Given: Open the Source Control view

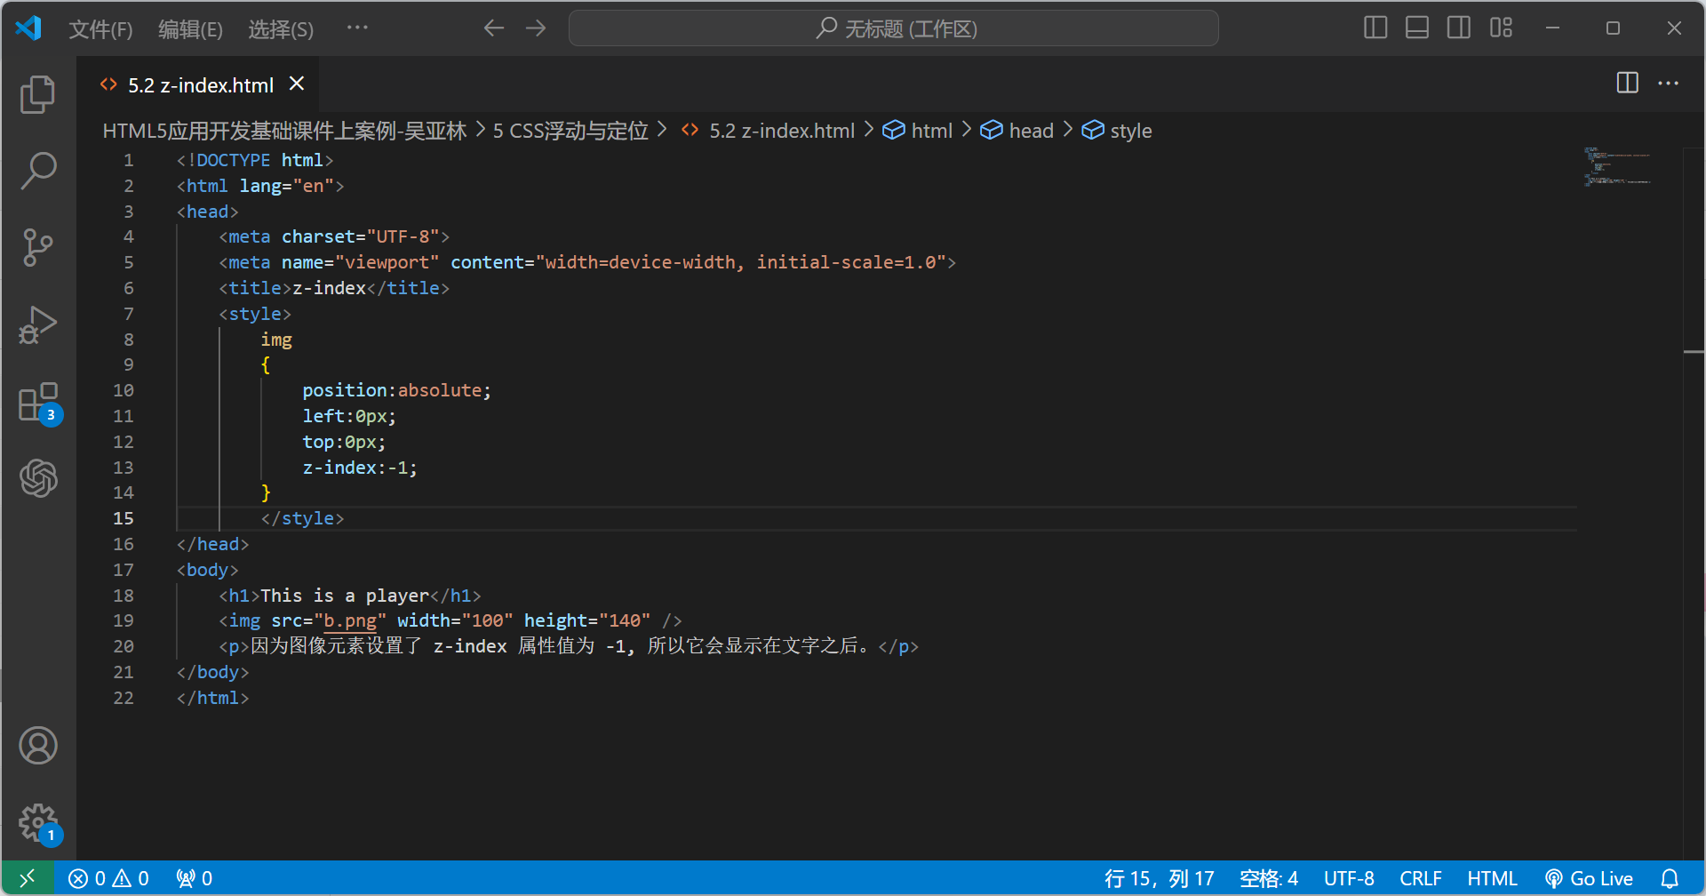Looking at the screenshot, I should (37, 247).
